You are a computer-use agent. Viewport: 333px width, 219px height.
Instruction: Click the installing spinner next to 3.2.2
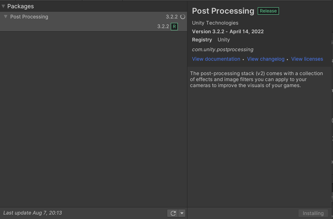coord(183,17)
